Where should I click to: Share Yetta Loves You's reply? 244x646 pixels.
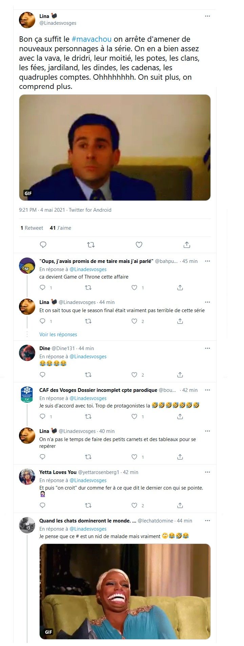coord(180,505)
